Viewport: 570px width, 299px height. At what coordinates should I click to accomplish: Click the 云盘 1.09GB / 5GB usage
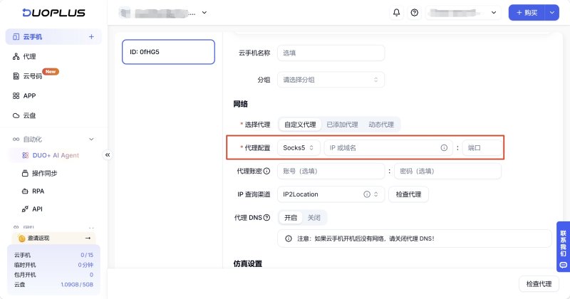[53, 285]
